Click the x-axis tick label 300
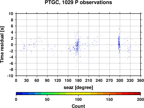Viewport: 144px width, 108px height. tap(120, 80)
